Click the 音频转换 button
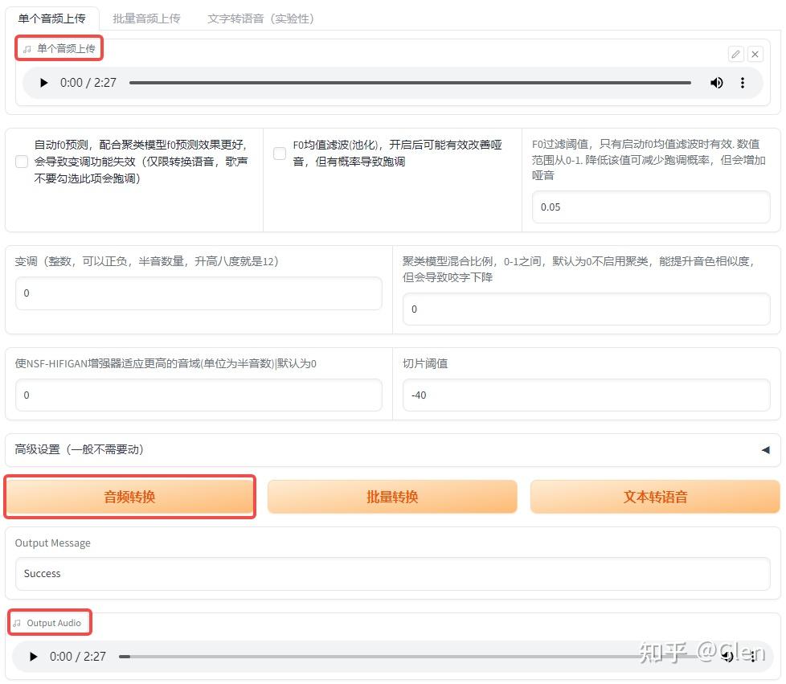The image size is (786, 684). (x=130, y=497)
